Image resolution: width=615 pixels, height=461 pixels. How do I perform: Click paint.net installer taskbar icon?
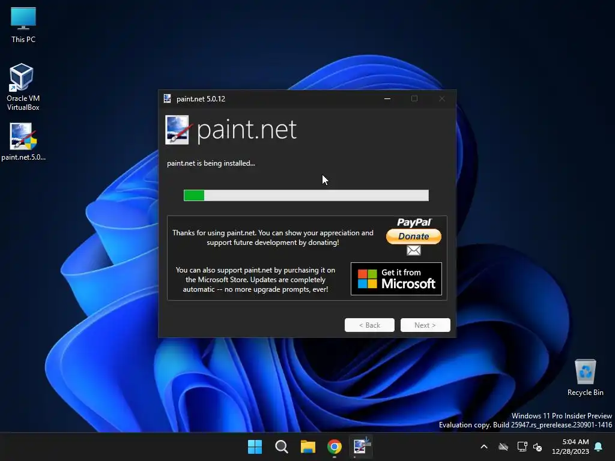[x=361, y=447]
